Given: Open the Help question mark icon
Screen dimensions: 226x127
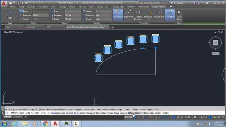Looking at the screenshot, I should pos(207,3).
